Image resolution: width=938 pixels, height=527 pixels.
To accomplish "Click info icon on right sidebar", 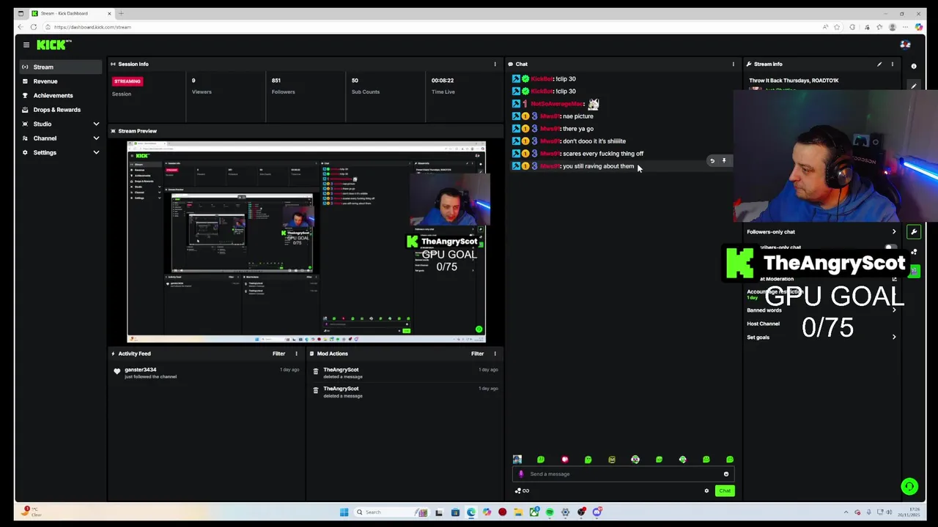I will click(x=914, y=66).
